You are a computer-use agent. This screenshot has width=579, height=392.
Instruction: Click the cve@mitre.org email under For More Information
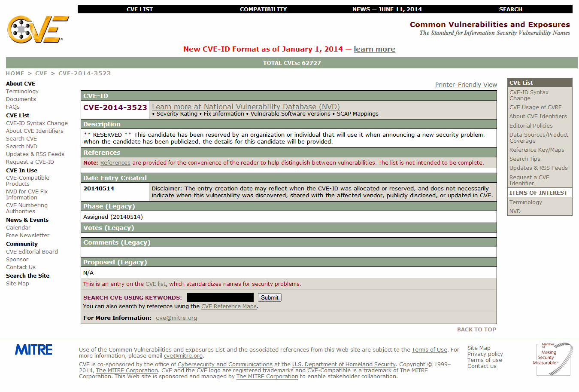pos(176,318)
